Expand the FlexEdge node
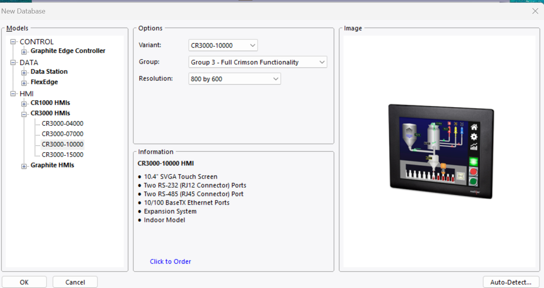544x288 pixels. point(24,83)
